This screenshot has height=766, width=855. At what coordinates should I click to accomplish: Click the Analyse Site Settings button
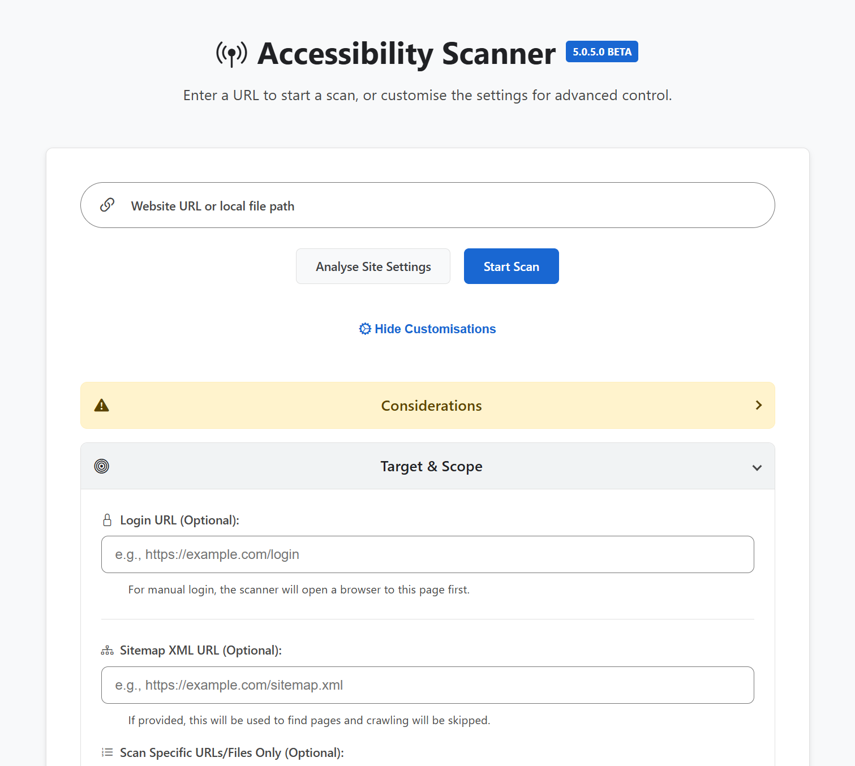coord(373,266)
